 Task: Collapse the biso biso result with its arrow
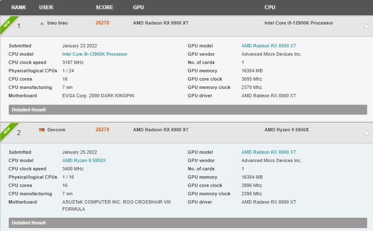pos(366,26)
